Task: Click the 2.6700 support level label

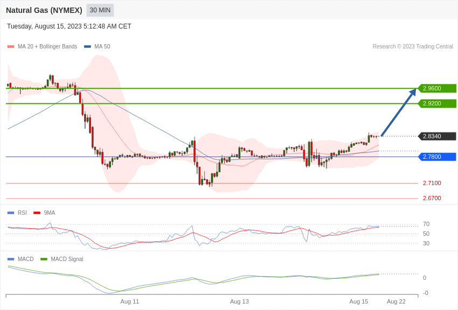Action: [432, 198]
